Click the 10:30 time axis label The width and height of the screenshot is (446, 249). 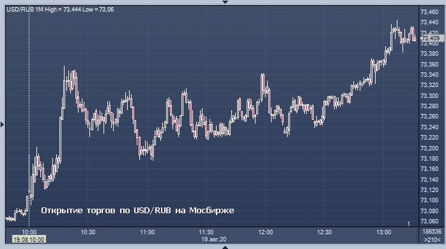[x=88, y=232]
